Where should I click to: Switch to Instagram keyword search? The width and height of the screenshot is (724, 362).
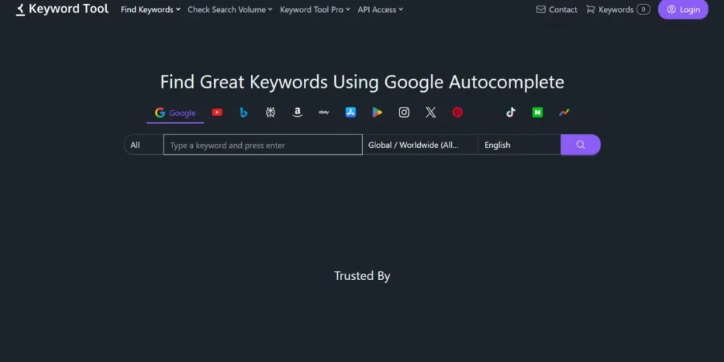point(404,112)
